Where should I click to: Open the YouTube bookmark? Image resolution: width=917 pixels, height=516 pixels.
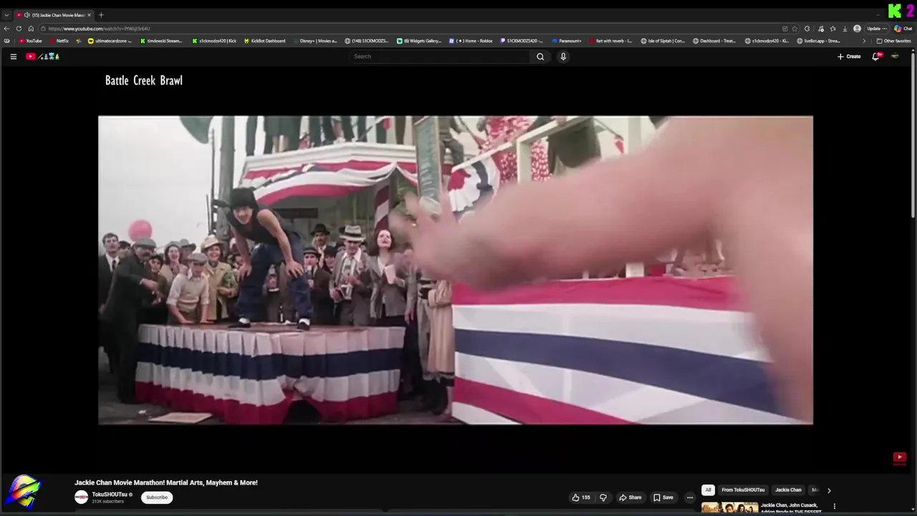31,41
